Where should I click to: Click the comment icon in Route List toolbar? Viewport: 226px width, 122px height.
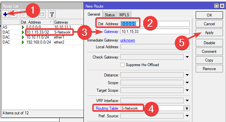pyautogui.click(x=42, y=14)
